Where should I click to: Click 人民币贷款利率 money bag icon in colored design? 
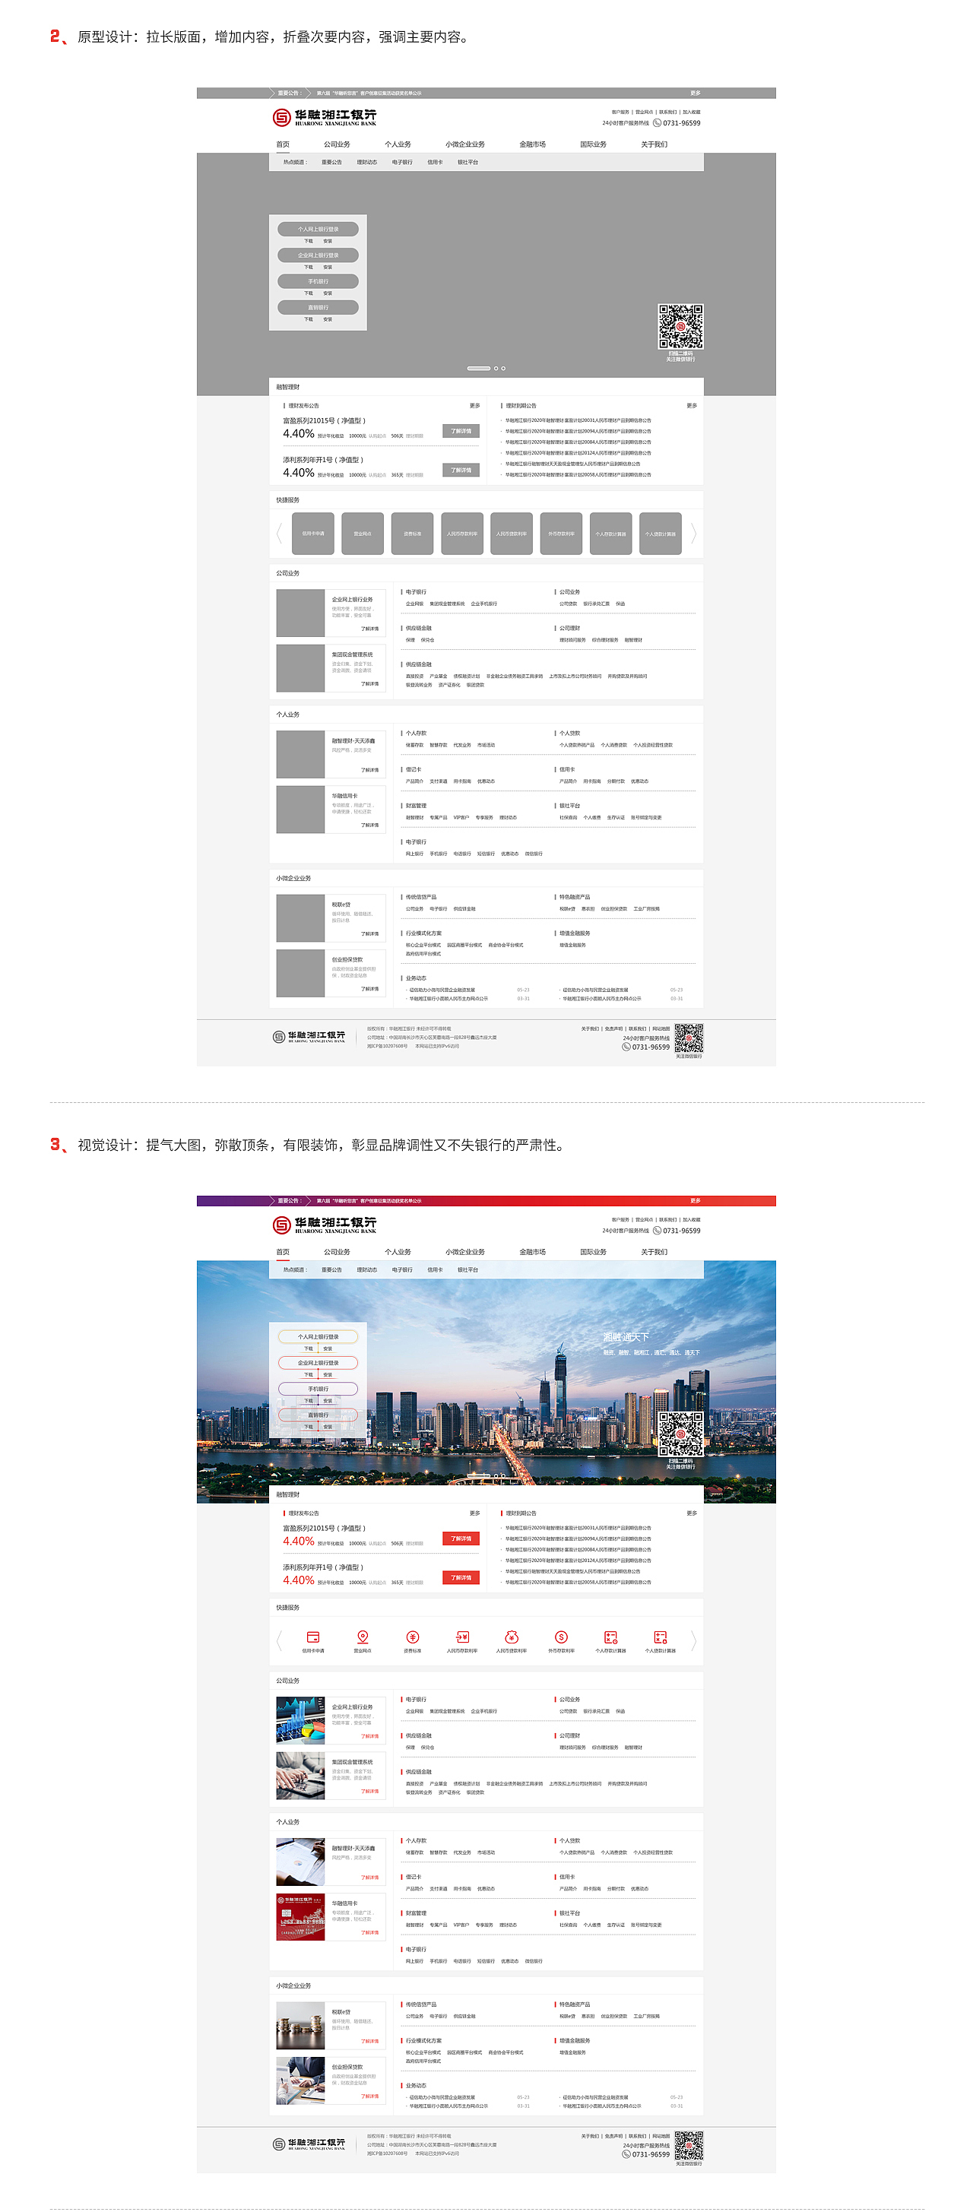(511, 1637)
